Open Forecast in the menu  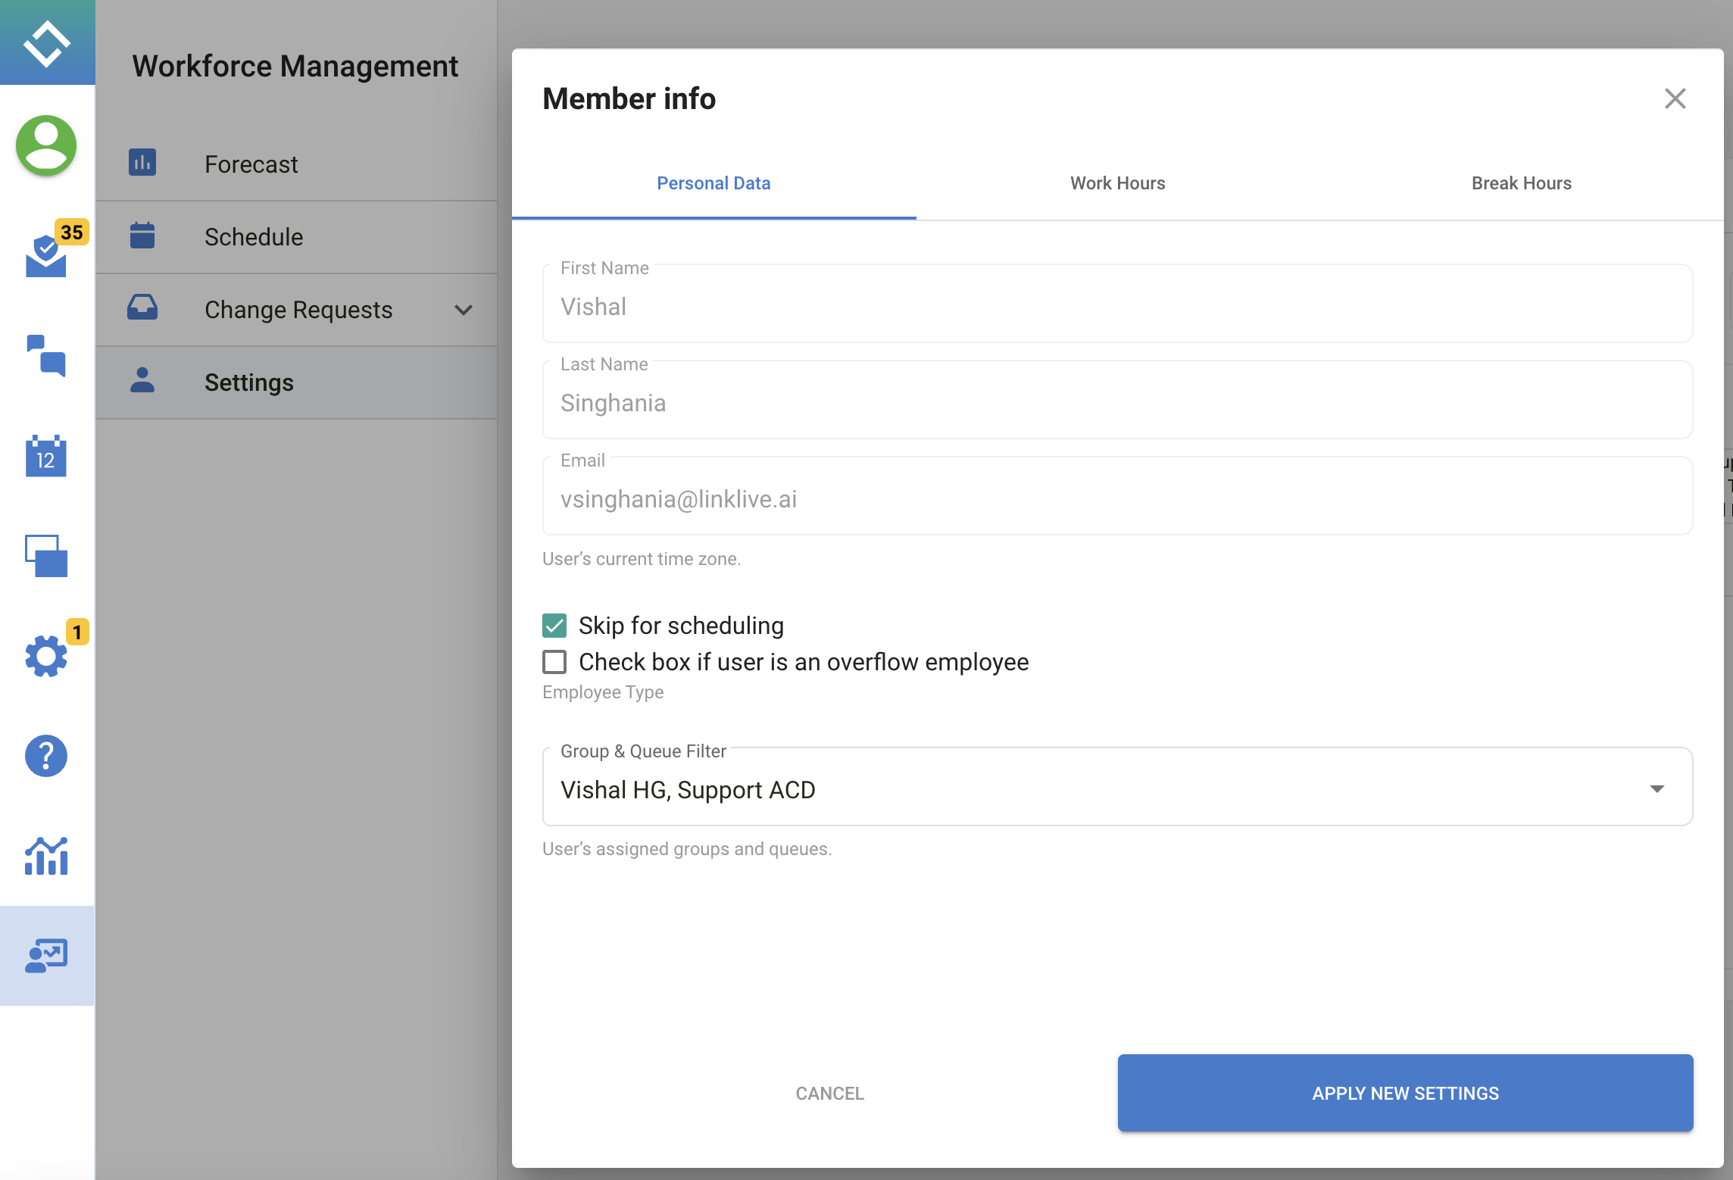pyautogui.click(x=251, y=164)
